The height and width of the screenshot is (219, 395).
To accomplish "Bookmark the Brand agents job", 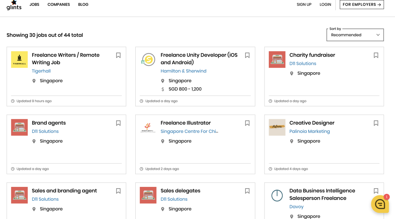I will pyautogui.click(x=118, y=123).
